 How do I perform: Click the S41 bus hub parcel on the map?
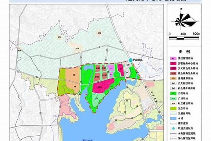tap(128, 65)
